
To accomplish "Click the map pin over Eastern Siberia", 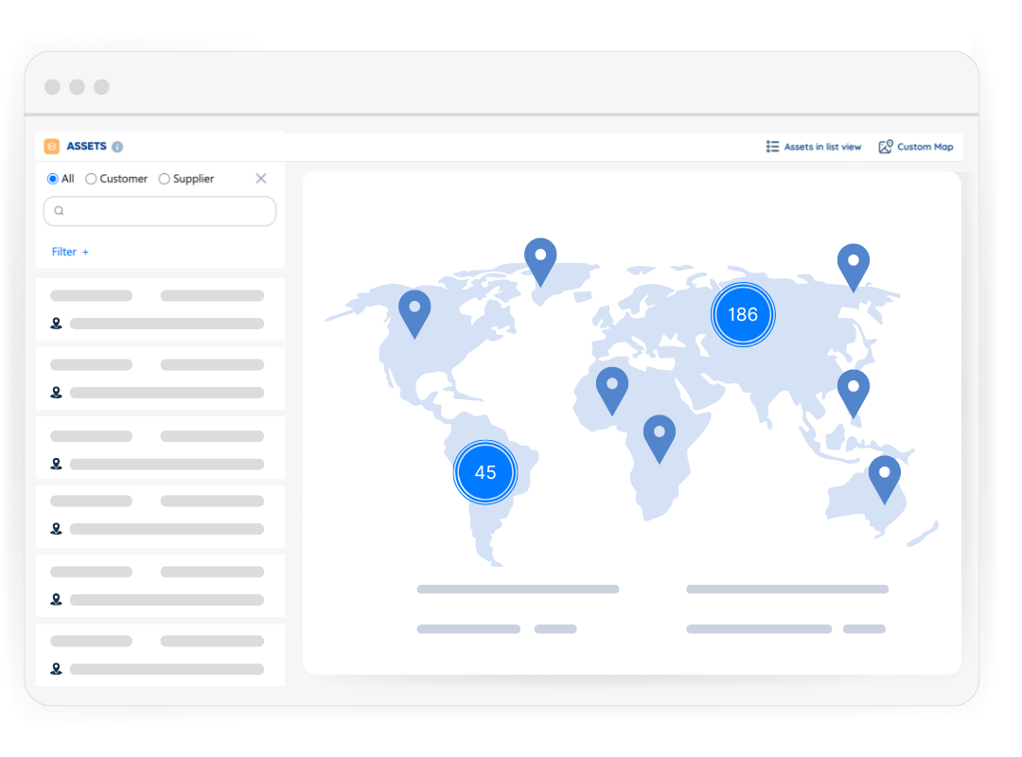I will 854,268.
